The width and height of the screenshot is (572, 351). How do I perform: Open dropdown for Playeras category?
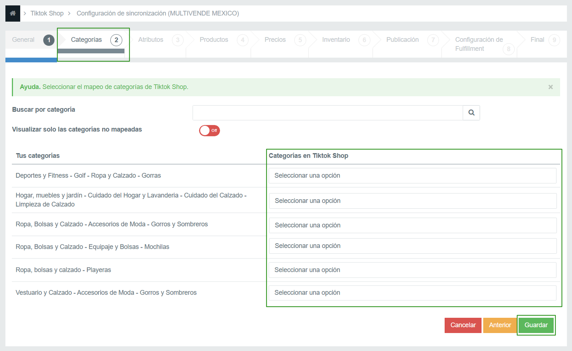412,270
